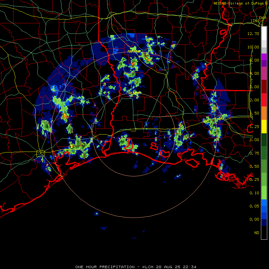Screen dimensions: 269x269
Task: Pick the black ND swatch at legend bottom
Action: click(x=264, y=233)
